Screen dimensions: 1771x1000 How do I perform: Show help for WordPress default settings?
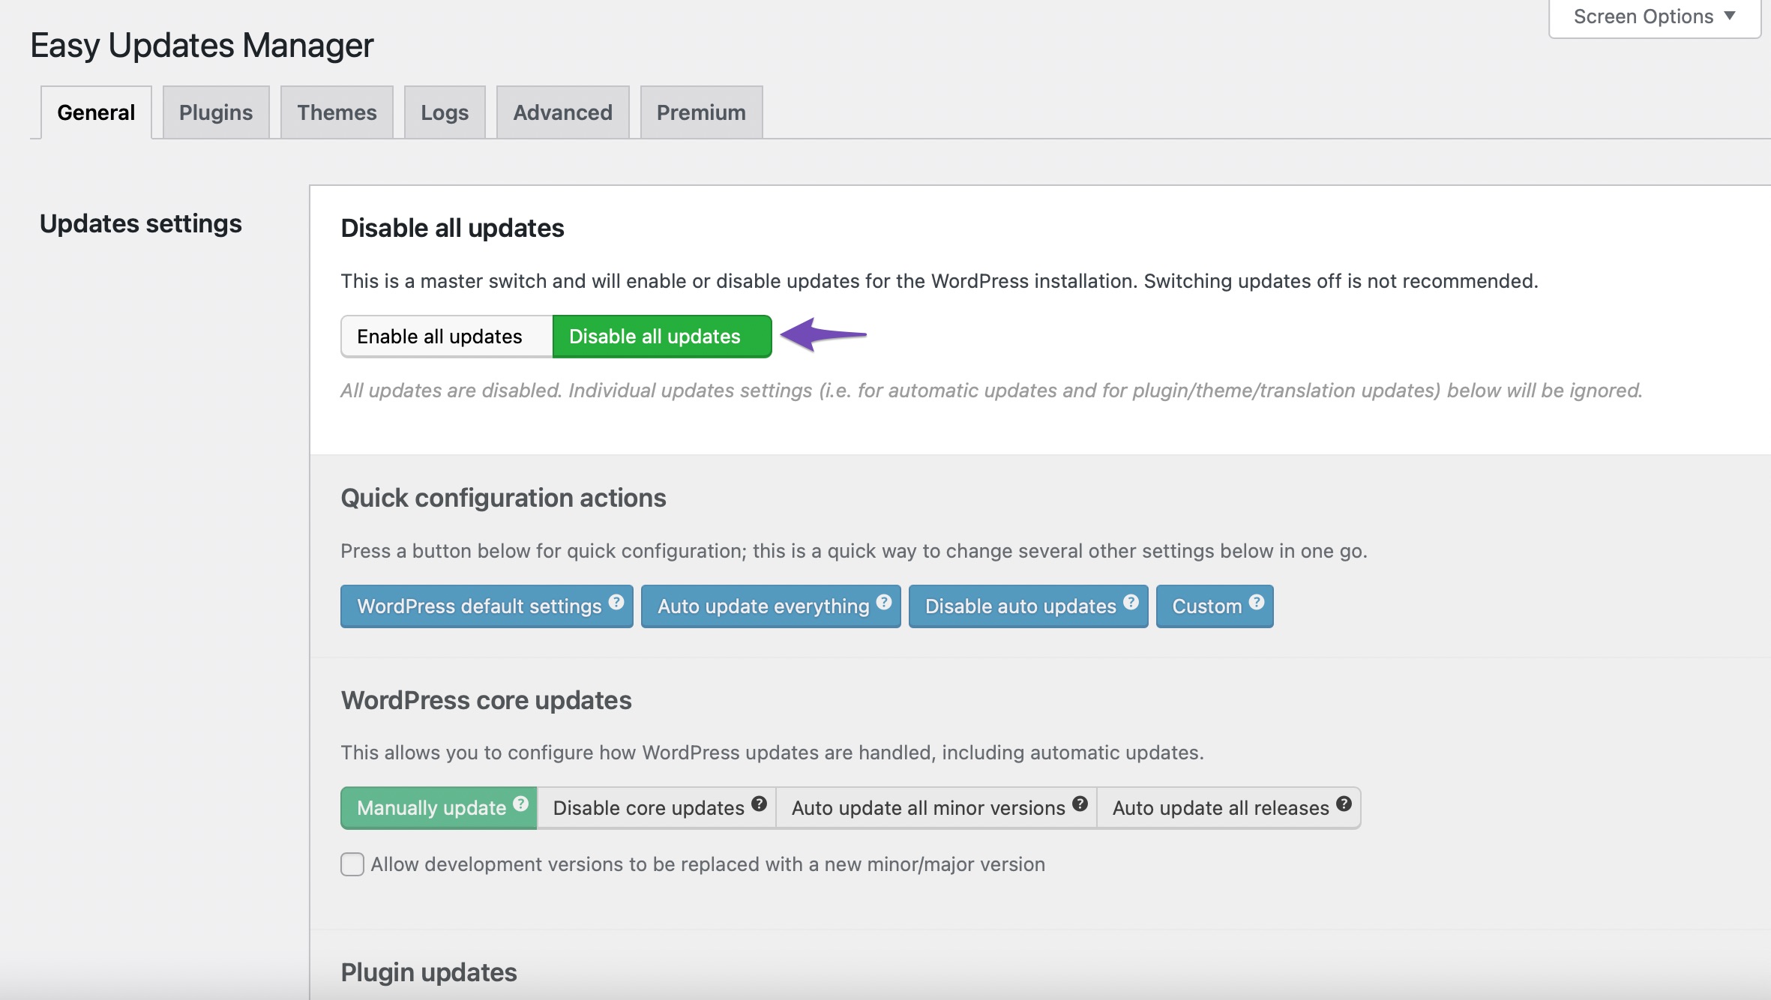(616, 602)
